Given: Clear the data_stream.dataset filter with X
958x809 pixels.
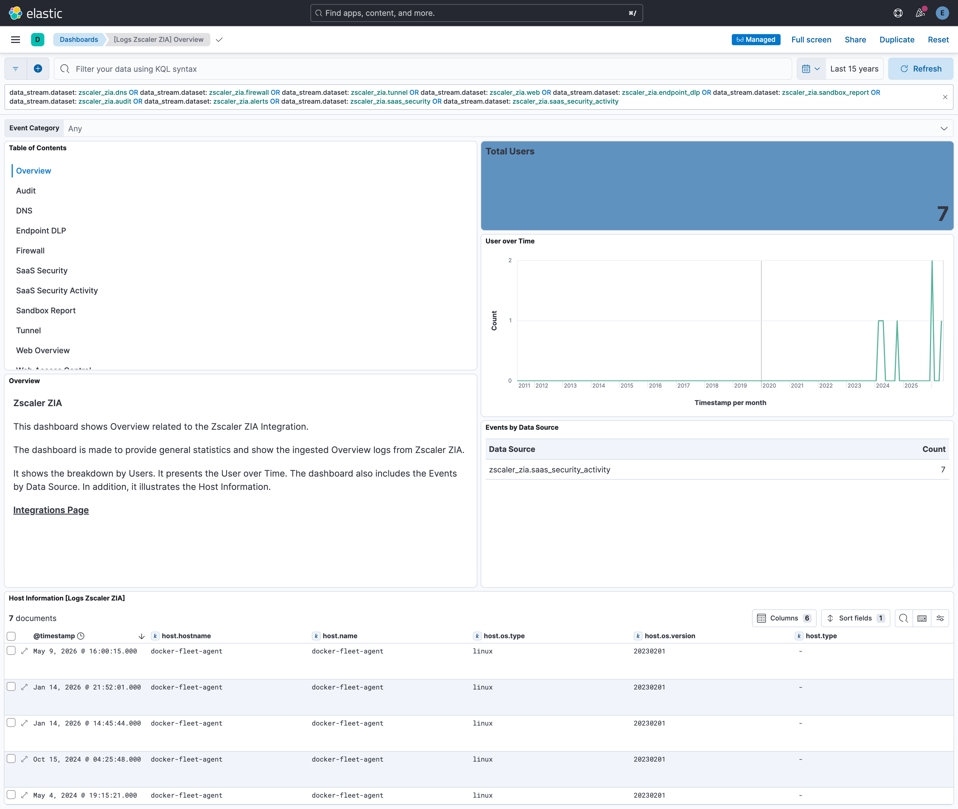Looking at the screenshot, I should (945, 97).
